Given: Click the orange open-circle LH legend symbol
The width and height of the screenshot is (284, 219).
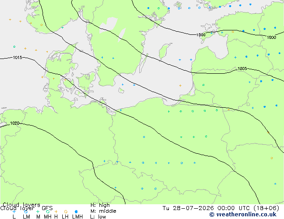Looking at the screenshot, I should coord(66,211).
